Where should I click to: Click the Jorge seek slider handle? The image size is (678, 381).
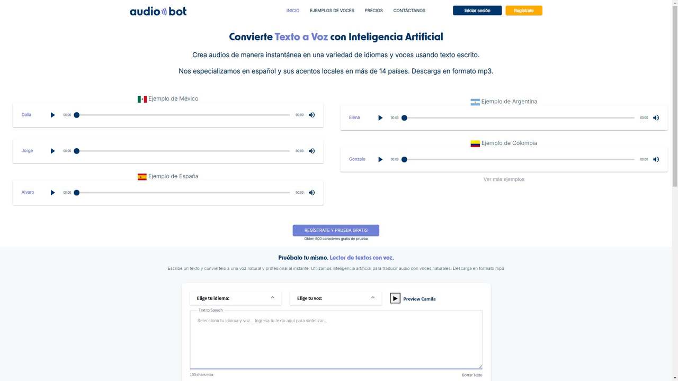77,151
